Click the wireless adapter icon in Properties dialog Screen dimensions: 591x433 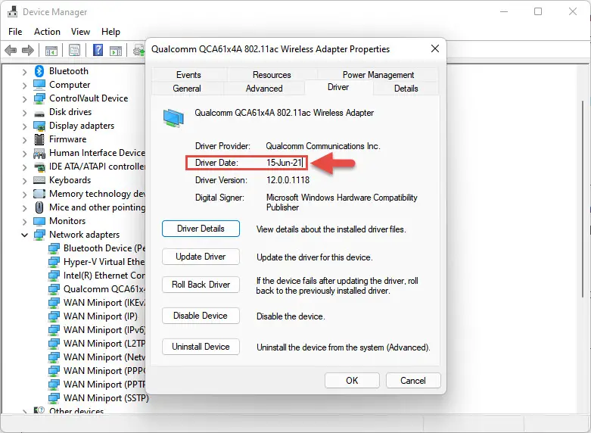[173, 117]
